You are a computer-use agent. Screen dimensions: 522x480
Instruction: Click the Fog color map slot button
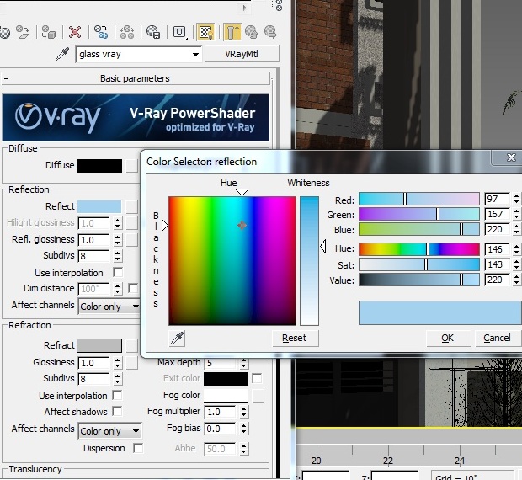[x=258, y=396]
